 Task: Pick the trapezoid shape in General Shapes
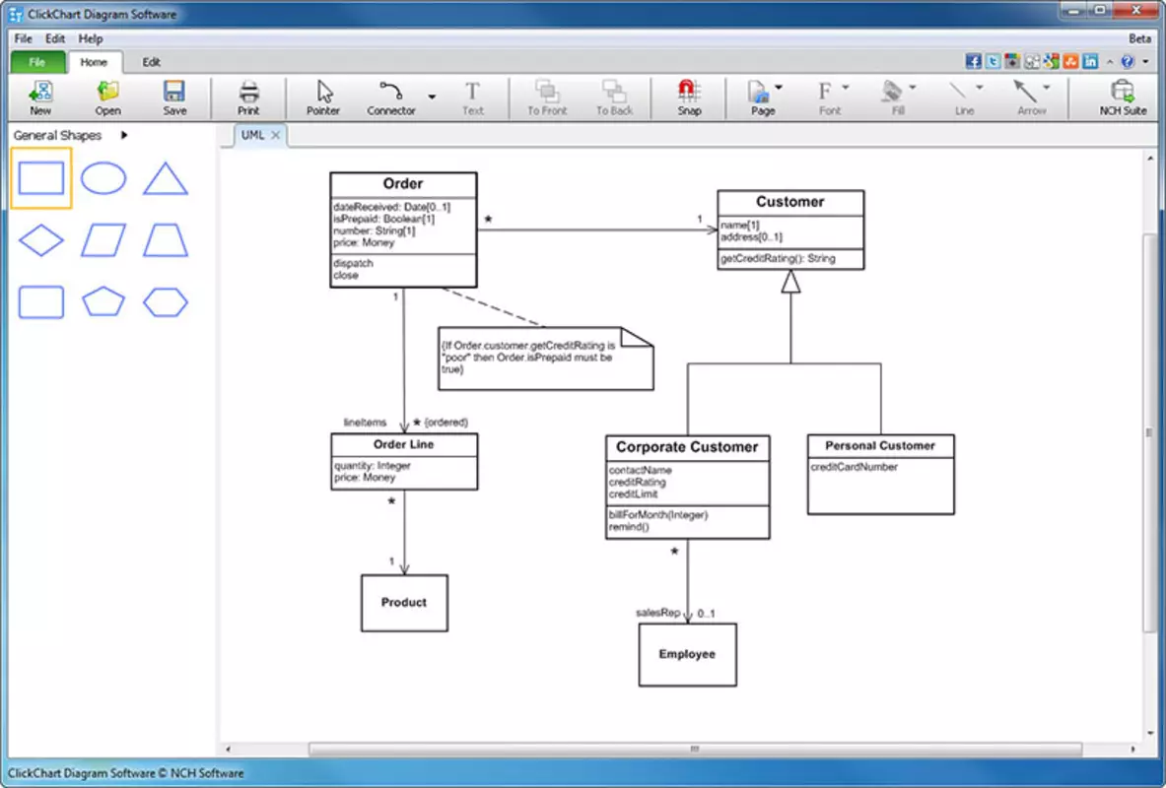[x=165, y=240]
